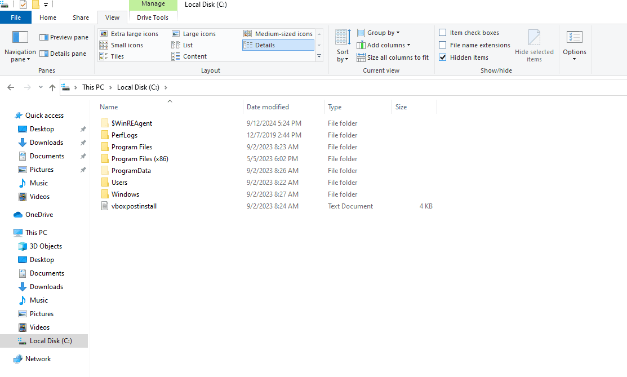Open the Sort by dropdown
The width and height of the screenshot is (627, 377).
click(343, 45)
